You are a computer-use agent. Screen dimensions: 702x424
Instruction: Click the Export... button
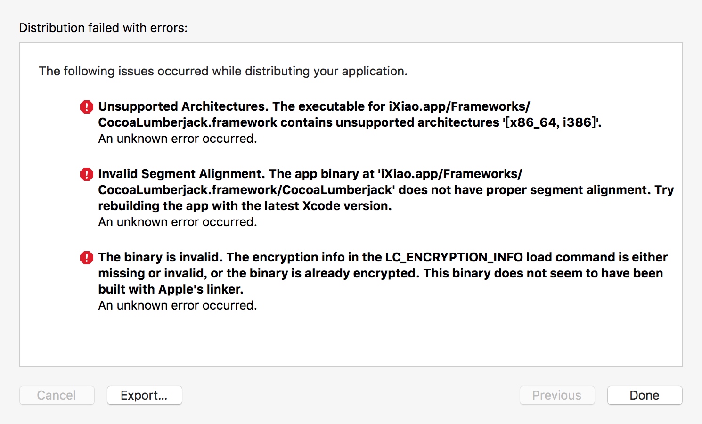(144, 395)
